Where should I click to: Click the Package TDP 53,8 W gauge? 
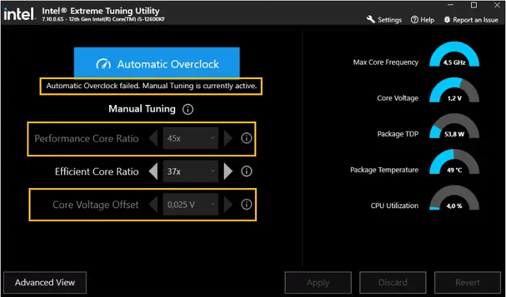454,126
